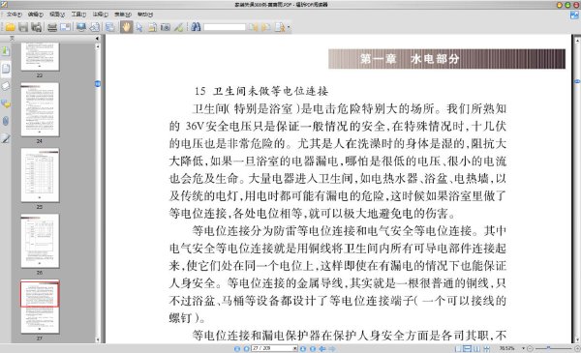Viewport: 581px width, 353px height.
Task: Go to previous page button
Action: pos(246,348)
